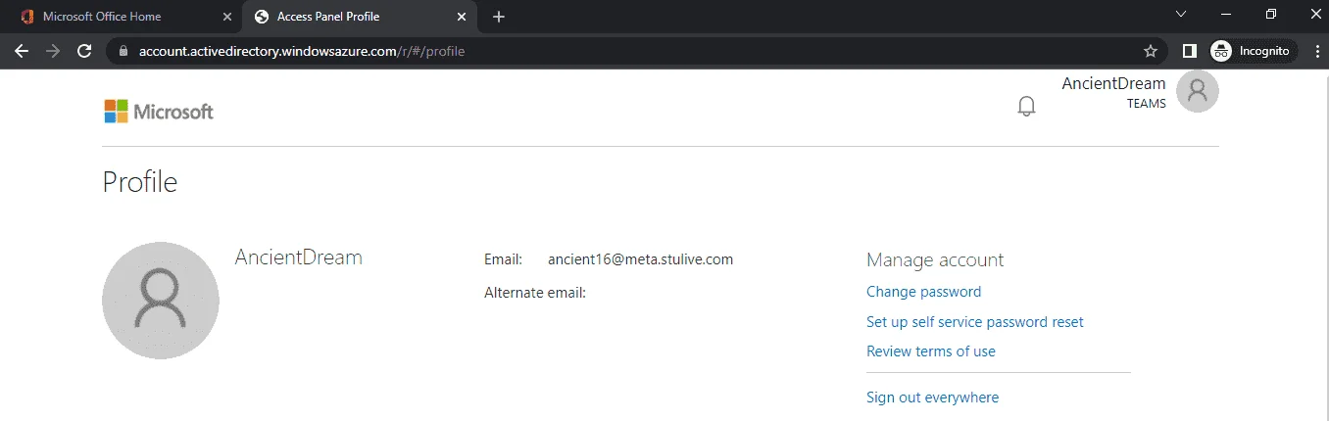View site info via padlock icon

click(123, 51)
